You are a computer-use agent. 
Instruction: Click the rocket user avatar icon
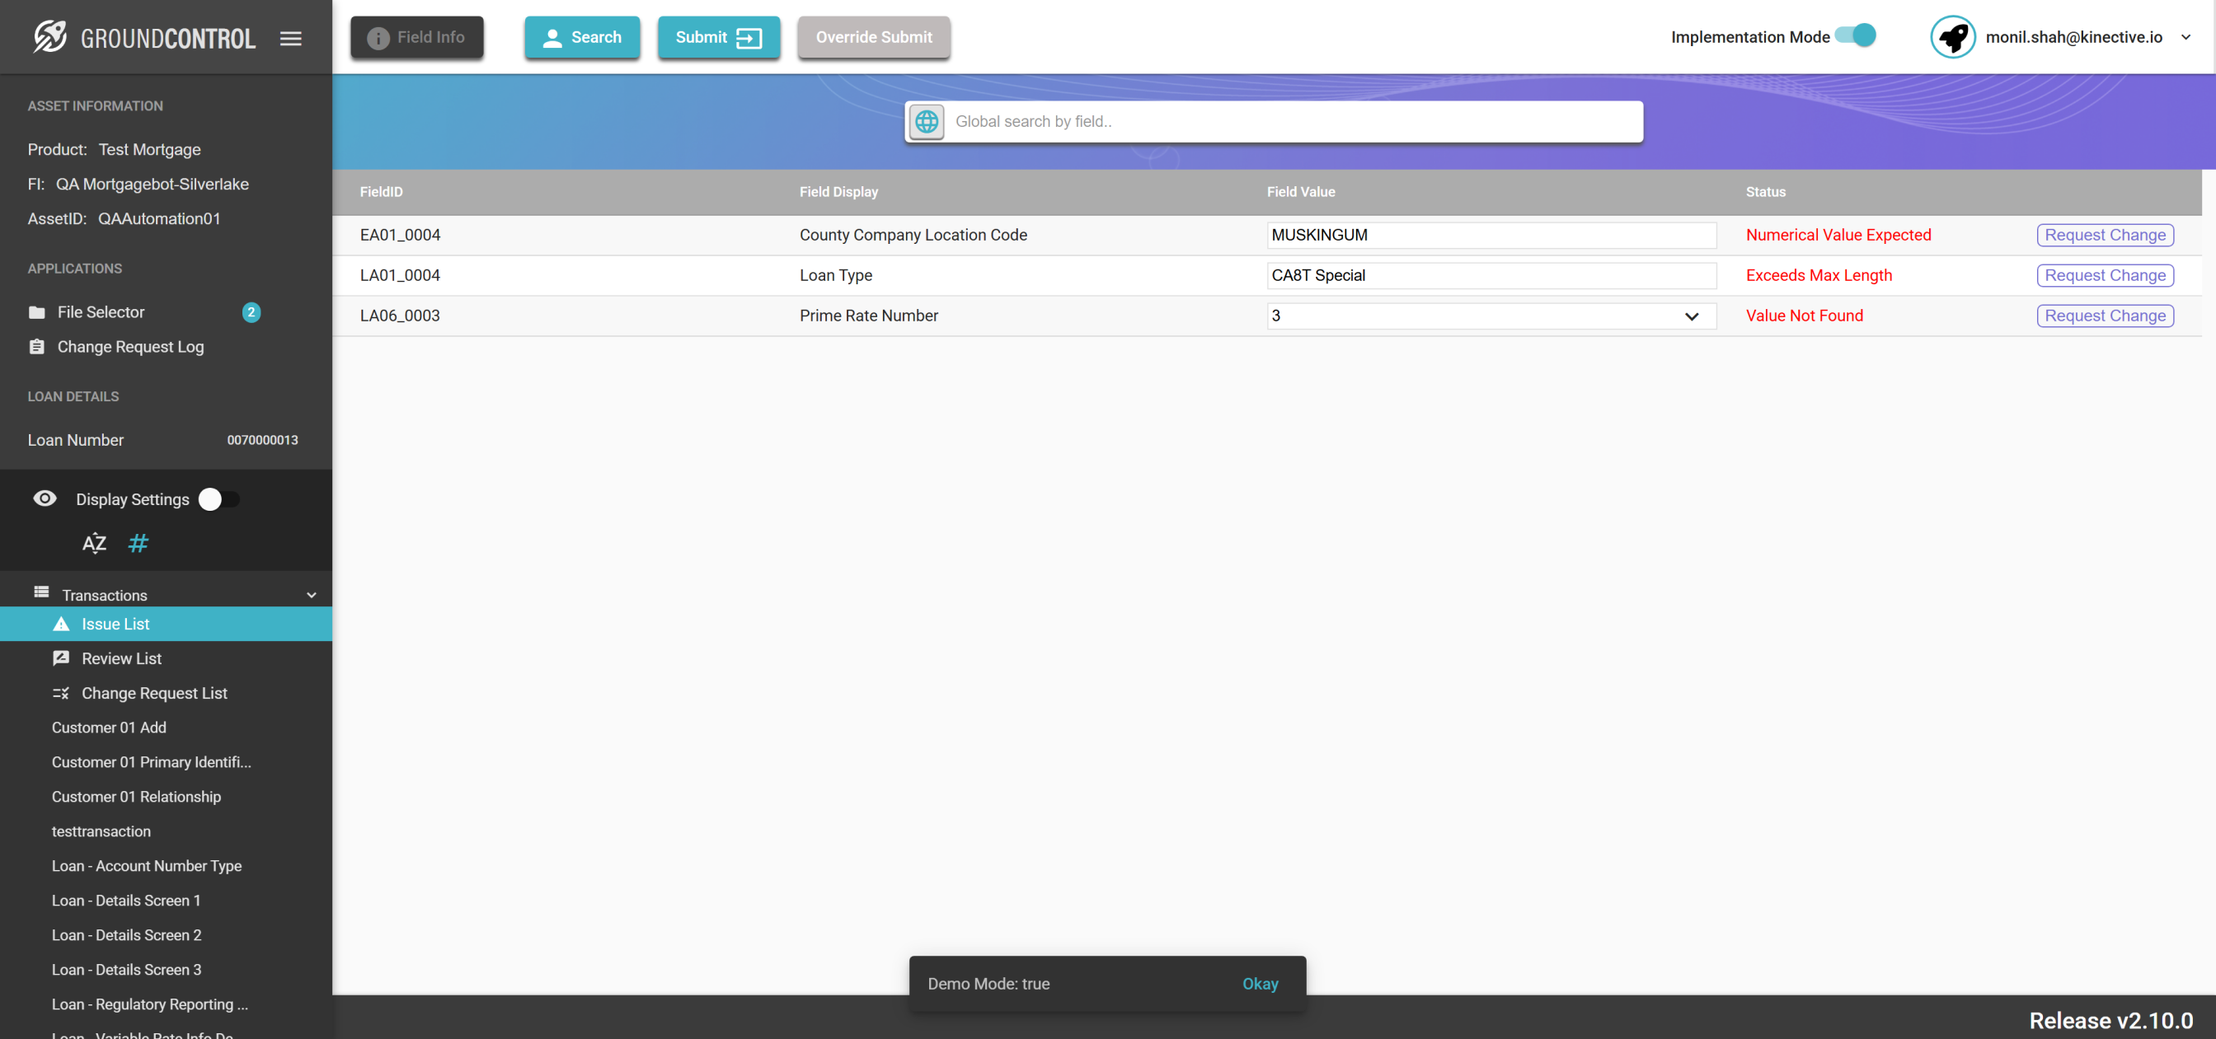pyautogui.click(x=1952, y=37)
